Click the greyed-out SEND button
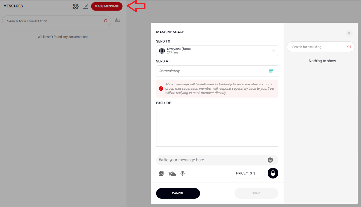Viewport: 361px width, 207px height. [x=256, y=193]
